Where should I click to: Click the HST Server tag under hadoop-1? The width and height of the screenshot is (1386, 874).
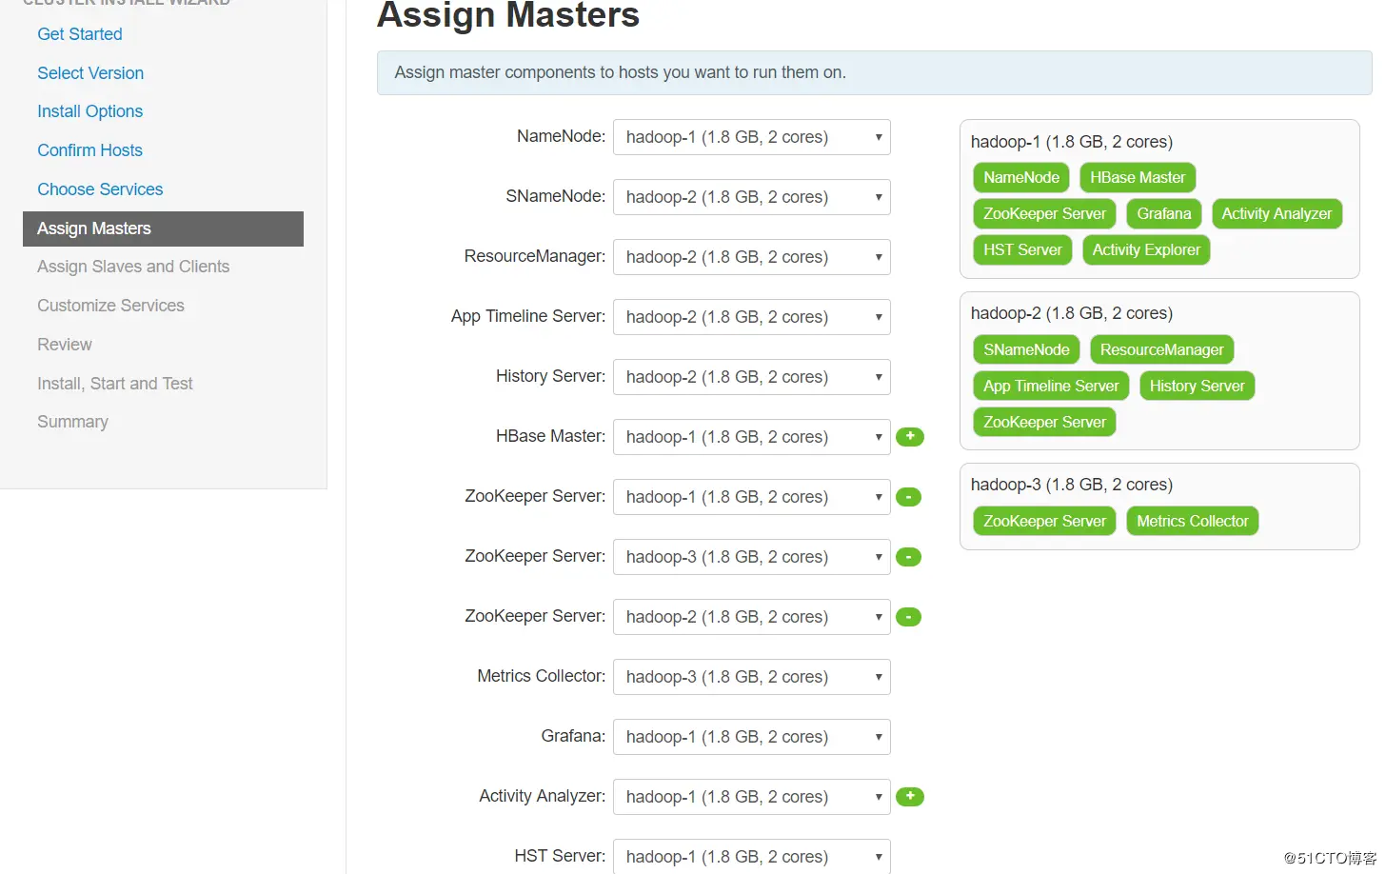coord(1022,250)
